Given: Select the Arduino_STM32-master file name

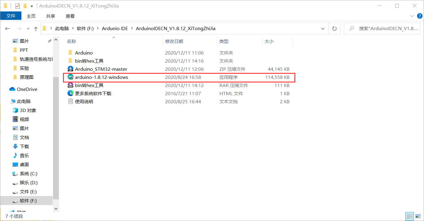Looking at the screenshot, I should click(x=101, y=69).
